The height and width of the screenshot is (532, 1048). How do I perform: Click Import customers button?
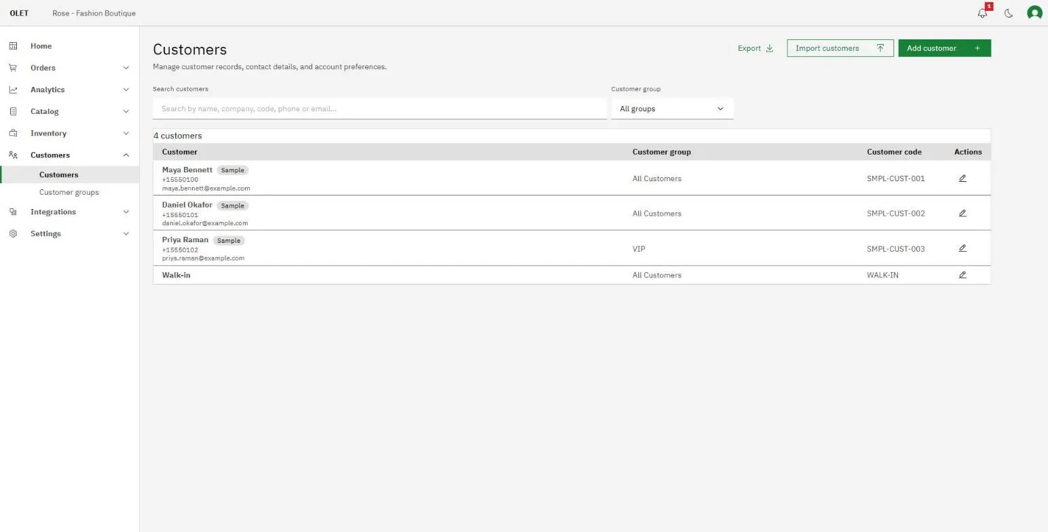[840, 48]
